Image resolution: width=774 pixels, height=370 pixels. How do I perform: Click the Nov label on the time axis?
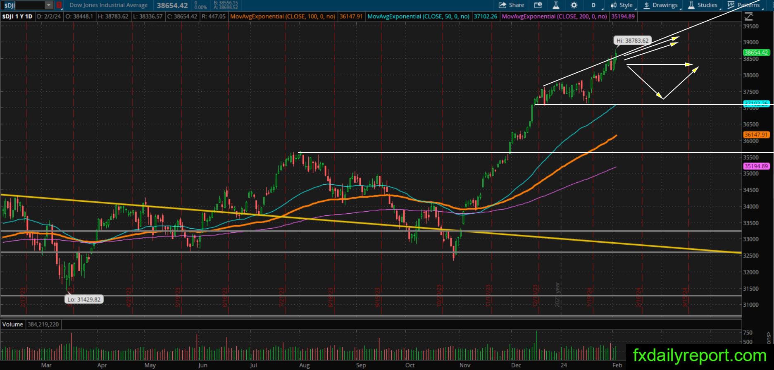[x=465, y=365]
